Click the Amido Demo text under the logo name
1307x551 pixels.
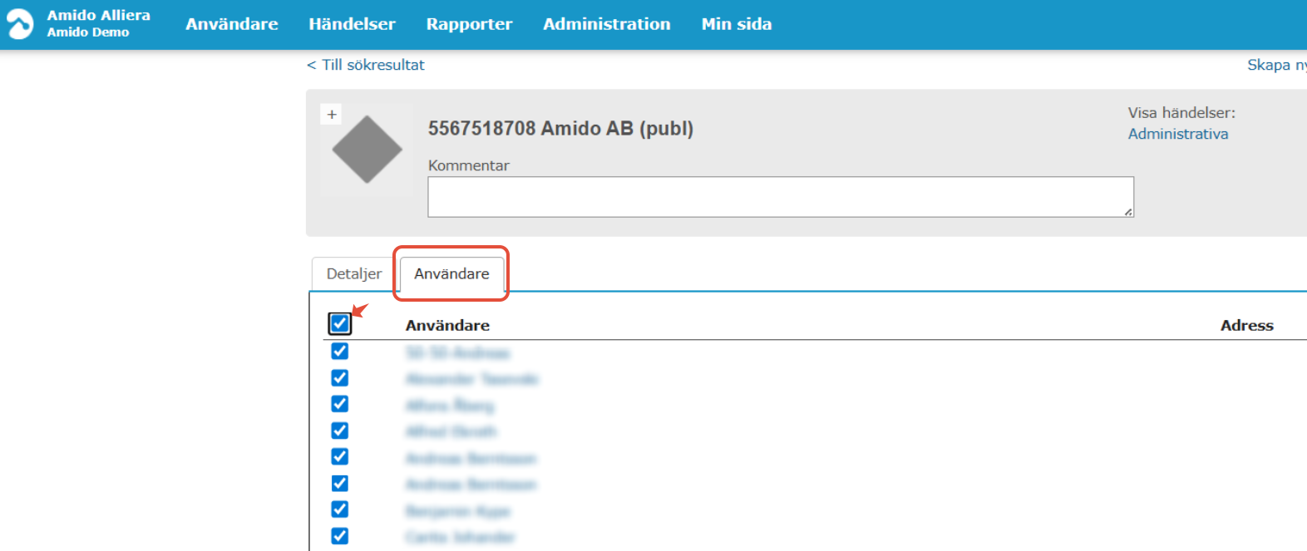(x=88, y=32)
